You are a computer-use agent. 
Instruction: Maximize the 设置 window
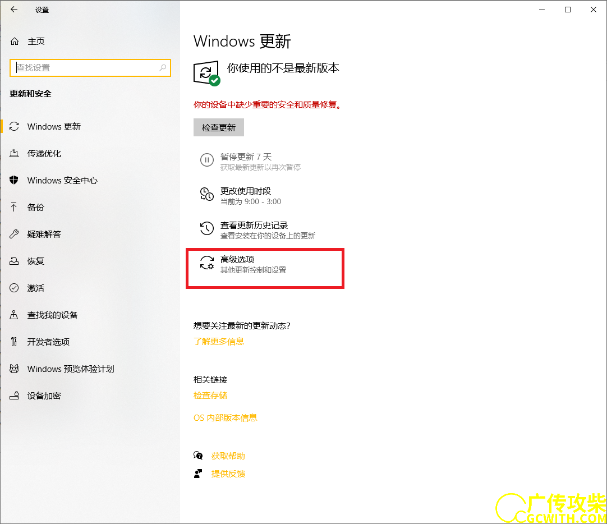(568, 10)
